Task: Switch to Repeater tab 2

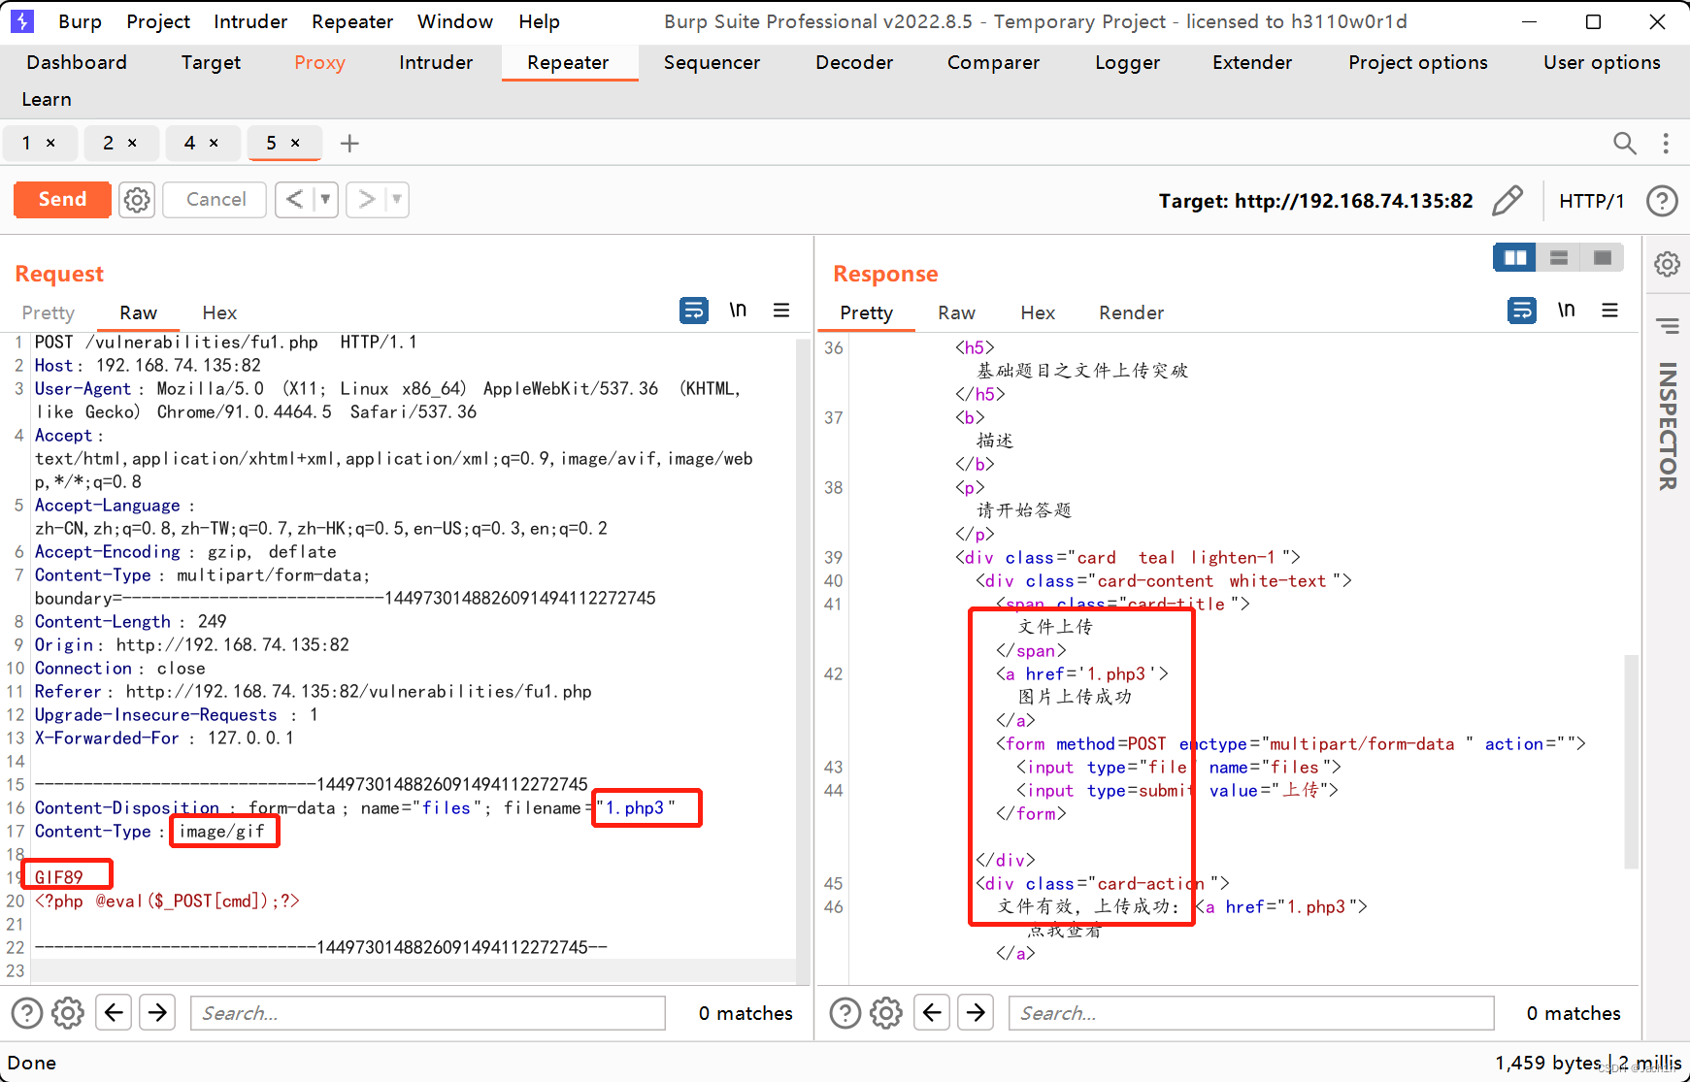Action: pyautogui.click(x=109, y=143)
